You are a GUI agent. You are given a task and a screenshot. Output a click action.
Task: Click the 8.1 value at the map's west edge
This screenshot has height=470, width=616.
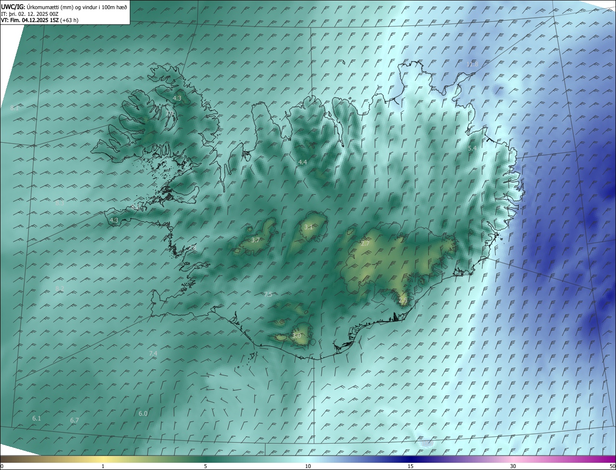point(14,108)
